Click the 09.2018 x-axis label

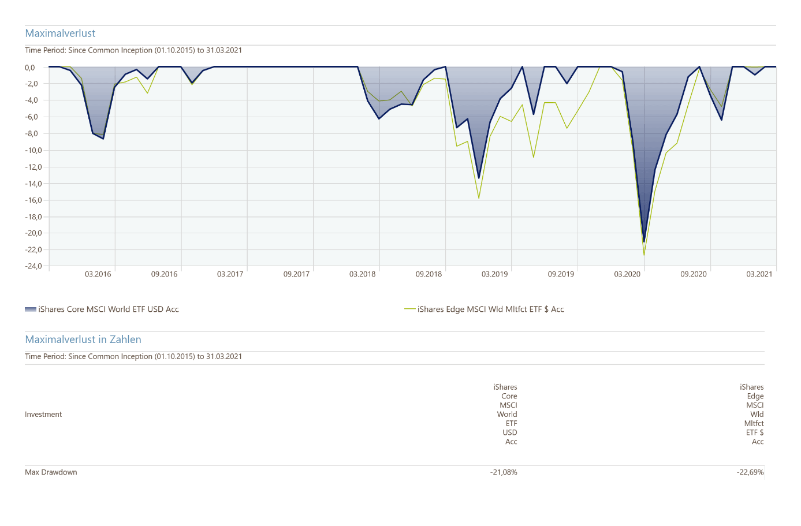(x=429, y=274)
